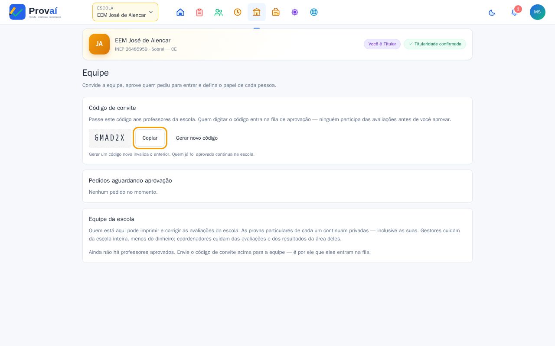This screenshot has width=555, height=346.
Task: Copy the invite code with Copiar
Action: [x=150, y=138]
